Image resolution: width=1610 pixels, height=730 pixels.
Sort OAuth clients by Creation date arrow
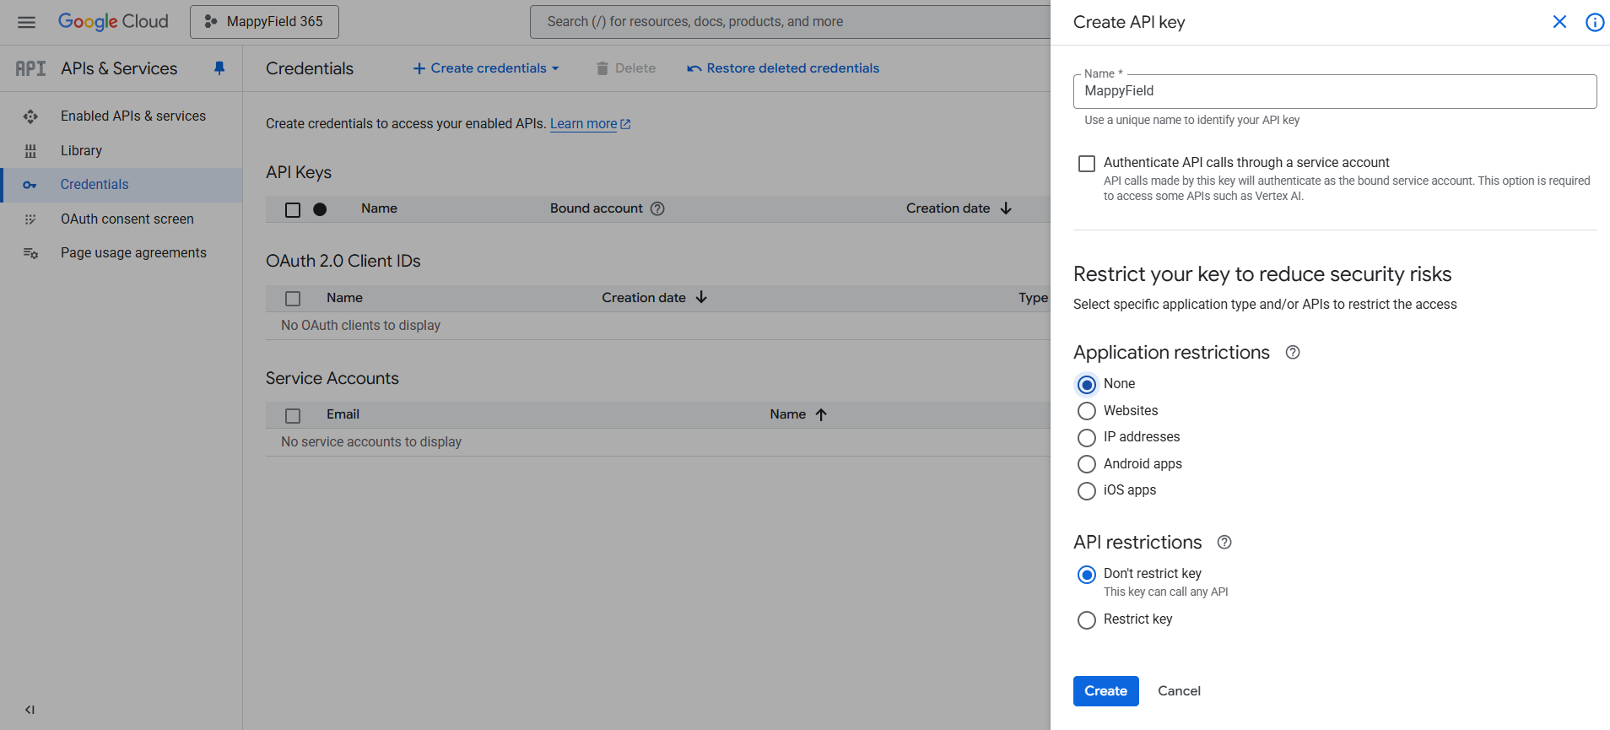click(x=701, y=298)
